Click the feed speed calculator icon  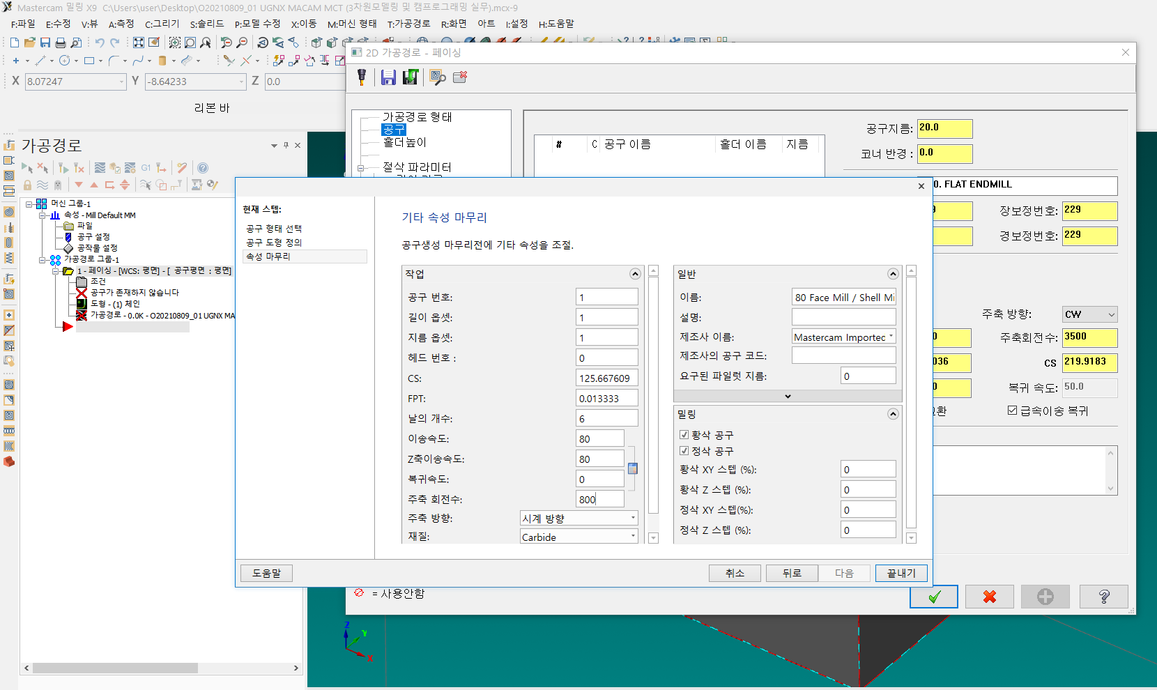click(632, 468)
